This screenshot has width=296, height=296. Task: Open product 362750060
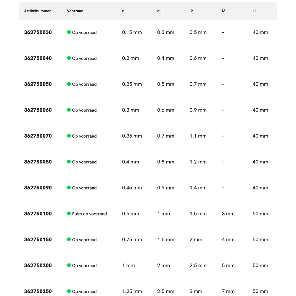pyautogui.click(x=38, y=110)
